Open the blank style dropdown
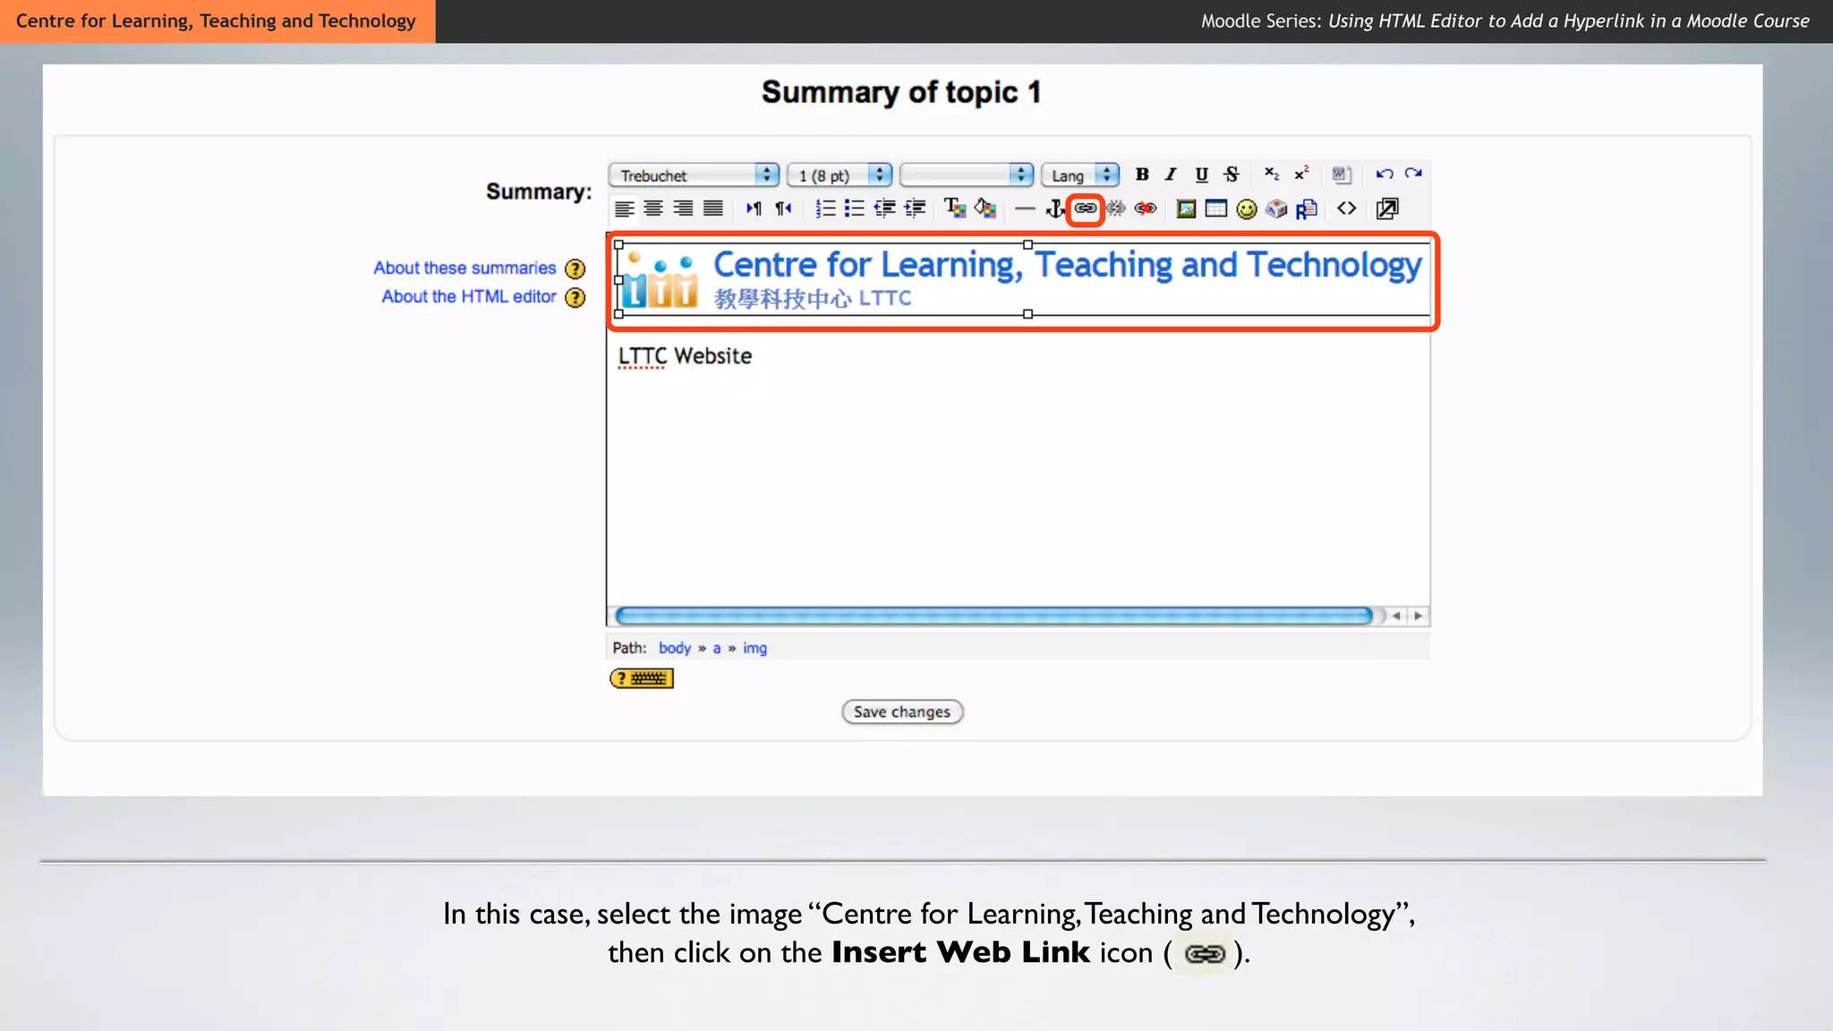 (x=967, y=175)
